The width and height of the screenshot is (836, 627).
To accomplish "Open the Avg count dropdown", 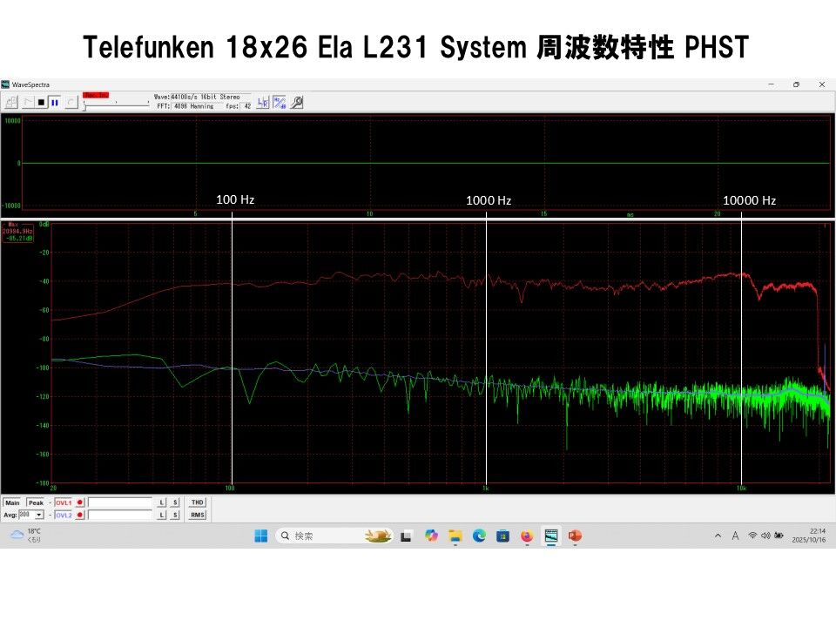I will pos(39,515).
